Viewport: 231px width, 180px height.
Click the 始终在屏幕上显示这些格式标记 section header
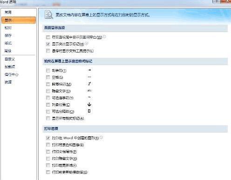pyautogui.click(x=135, y=61)
